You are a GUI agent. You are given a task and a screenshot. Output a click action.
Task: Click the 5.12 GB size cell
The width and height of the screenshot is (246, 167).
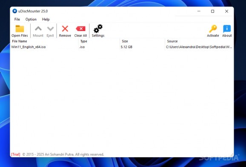coord(126,47)
